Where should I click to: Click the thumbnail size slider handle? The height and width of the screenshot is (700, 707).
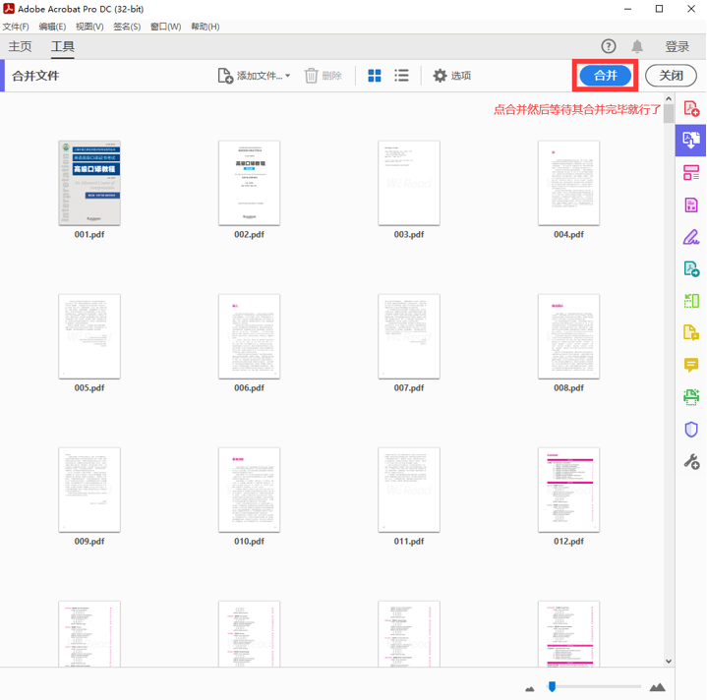[x=552, y=686]
